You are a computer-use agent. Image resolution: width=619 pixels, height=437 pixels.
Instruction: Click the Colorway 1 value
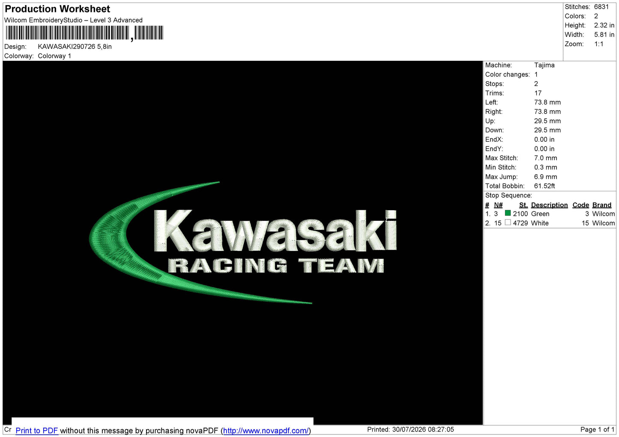tap(54, 56)
